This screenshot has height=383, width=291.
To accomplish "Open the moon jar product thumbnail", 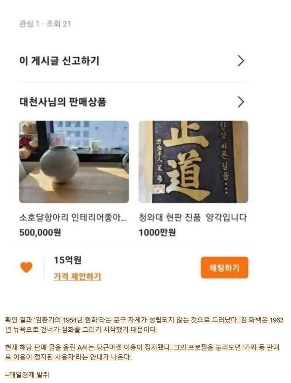I will coord(74,162).
